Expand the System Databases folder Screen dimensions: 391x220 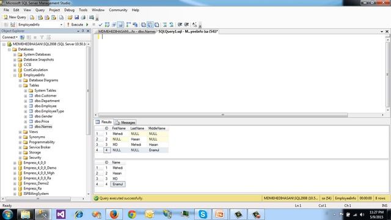(x=15, y=54)
